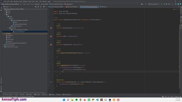Viewport: 182px width, 102px height.
Task: Collapse the resources folder
Action: (x=8, y=28)
